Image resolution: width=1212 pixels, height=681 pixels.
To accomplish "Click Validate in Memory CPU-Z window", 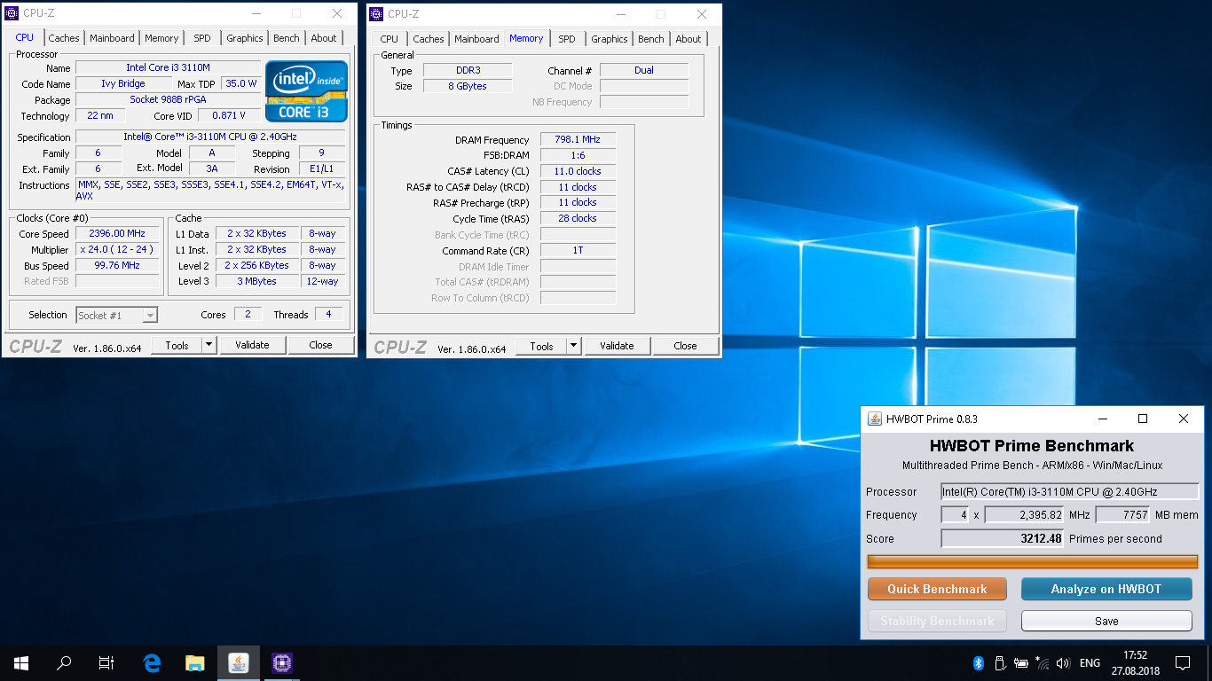I will pos(617,346).
